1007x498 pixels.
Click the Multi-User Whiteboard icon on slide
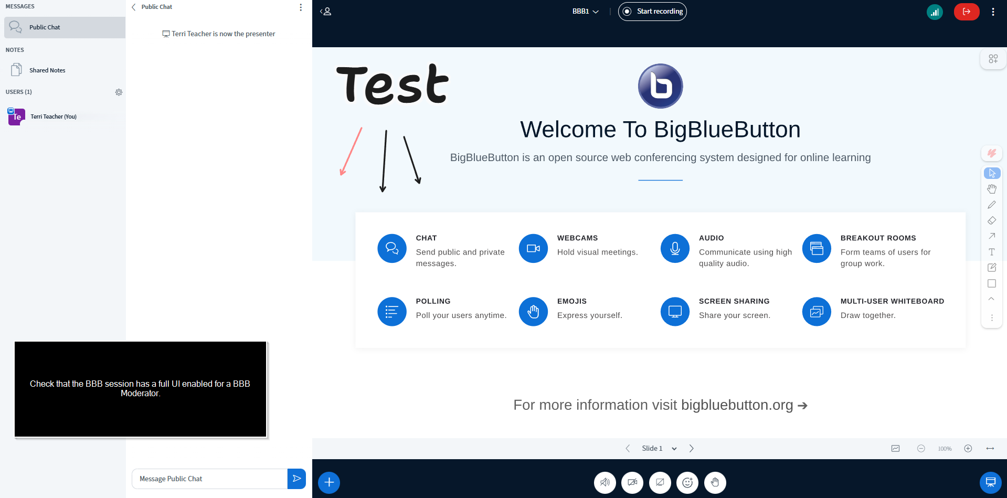817,312
